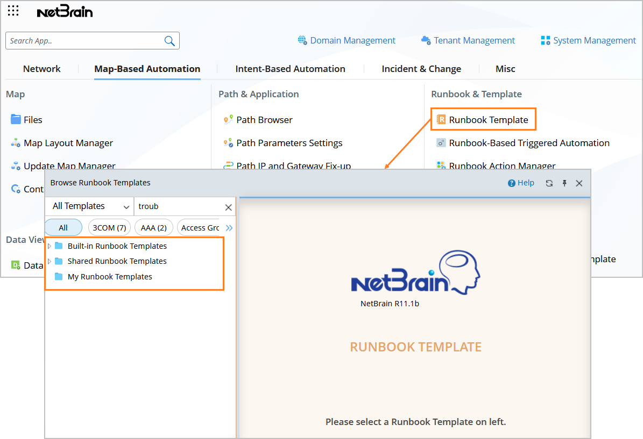This screenshot has width=643, height=439.
Task: Open the Incident & Change tab
Action: 421,69
